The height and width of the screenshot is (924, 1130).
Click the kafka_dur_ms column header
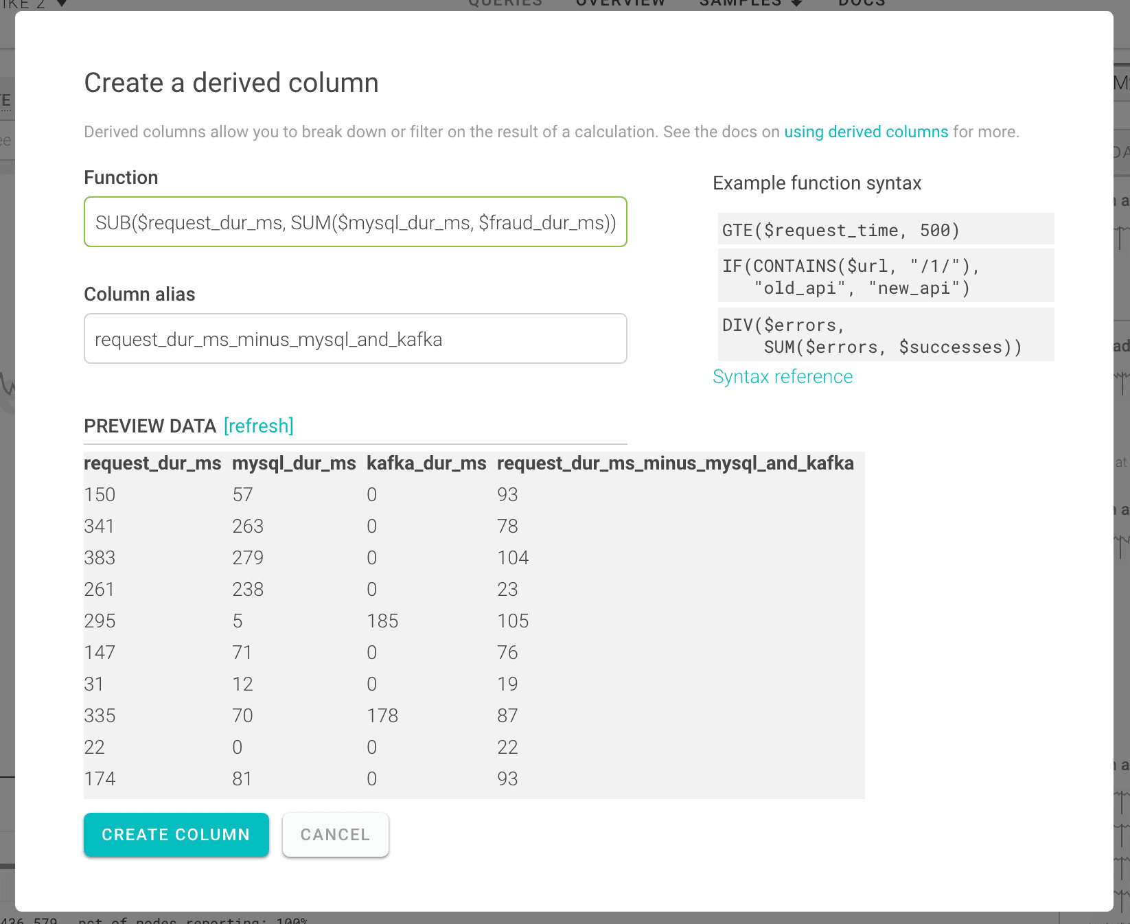(x=426, y=463)
